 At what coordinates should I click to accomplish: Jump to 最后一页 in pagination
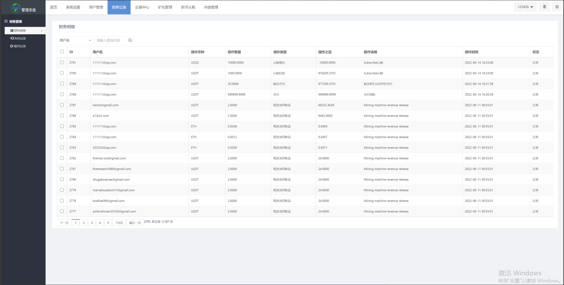135,223
